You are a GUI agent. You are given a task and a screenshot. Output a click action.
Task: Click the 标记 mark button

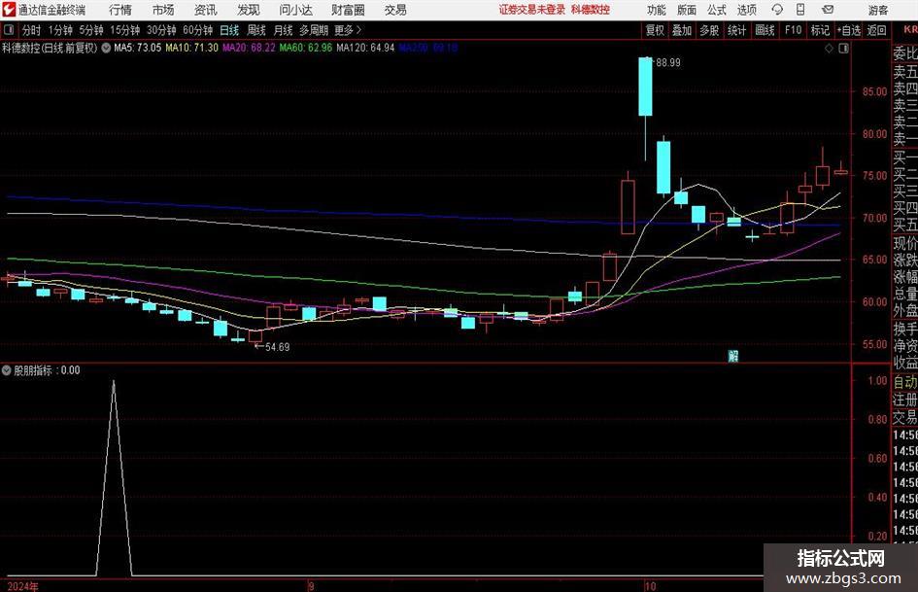click(820, 30)
